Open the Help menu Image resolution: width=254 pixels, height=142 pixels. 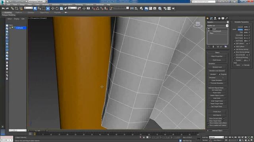point(108,5)
